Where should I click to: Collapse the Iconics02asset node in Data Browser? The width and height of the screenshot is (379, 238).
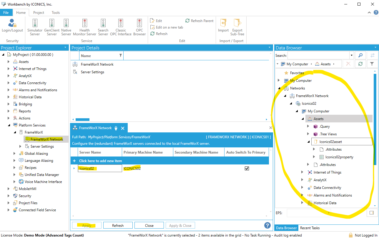(x=308, y=142)
